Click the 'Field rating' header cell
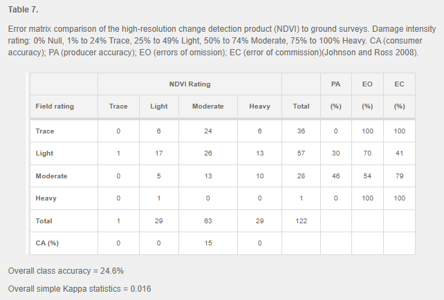 tap(55, 106)
